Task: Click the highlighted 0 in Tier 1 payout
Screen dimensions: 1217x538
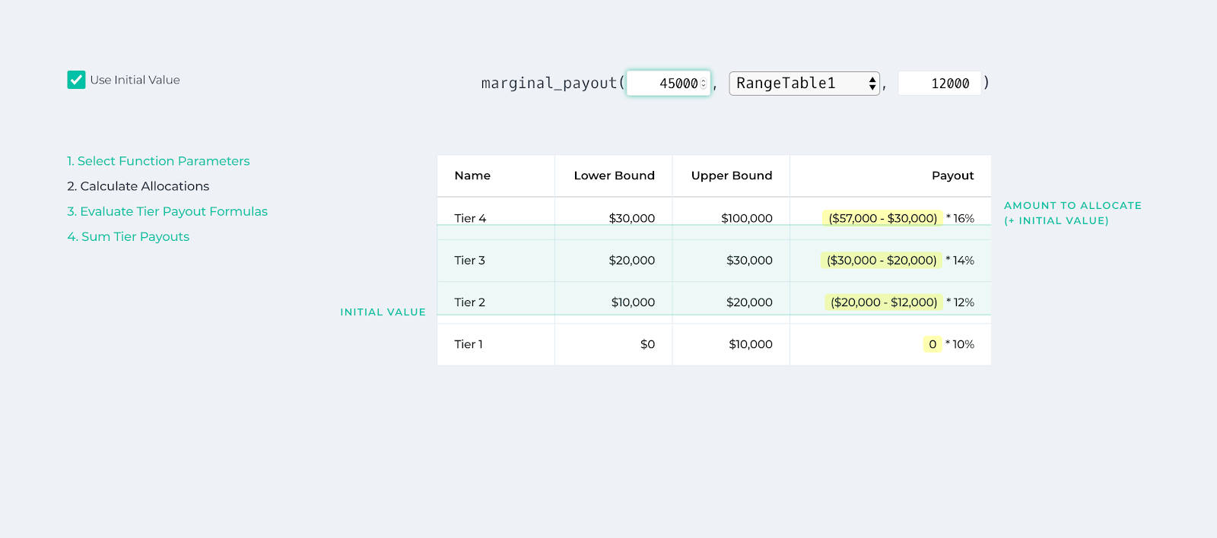Action: [932, 344]
